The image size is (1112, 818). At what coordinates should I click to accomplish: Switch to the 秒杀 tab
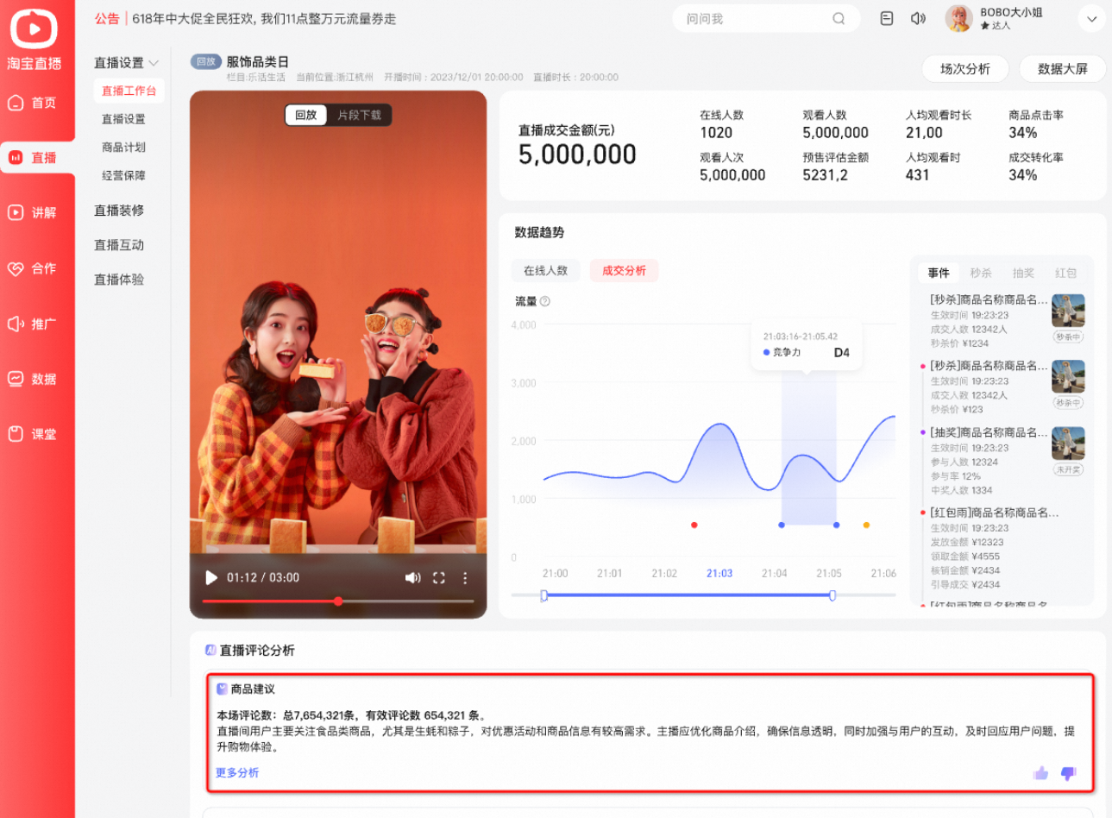coord(981,273)
